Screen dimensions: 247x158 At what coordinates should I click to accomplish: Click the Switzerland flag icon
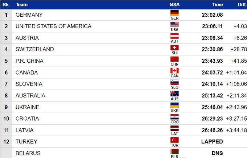174,48
